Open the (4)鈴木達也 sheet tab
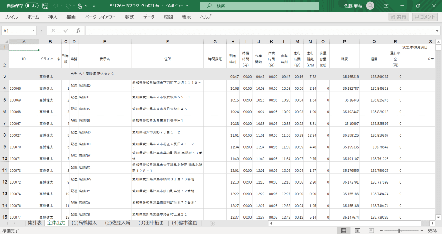 [x=185, y=223]
